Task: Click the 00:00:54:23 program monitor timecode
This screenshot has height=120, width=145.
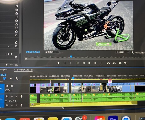Action: pos(33,52)
